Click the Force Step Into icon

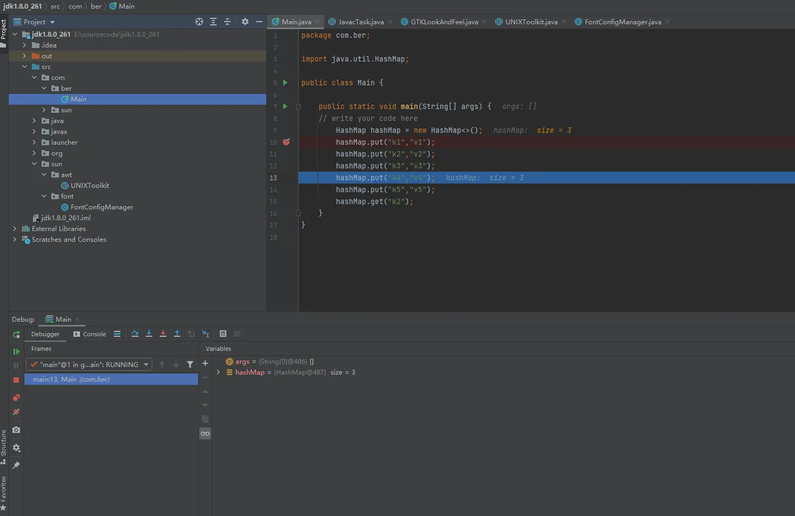[163, 334]
